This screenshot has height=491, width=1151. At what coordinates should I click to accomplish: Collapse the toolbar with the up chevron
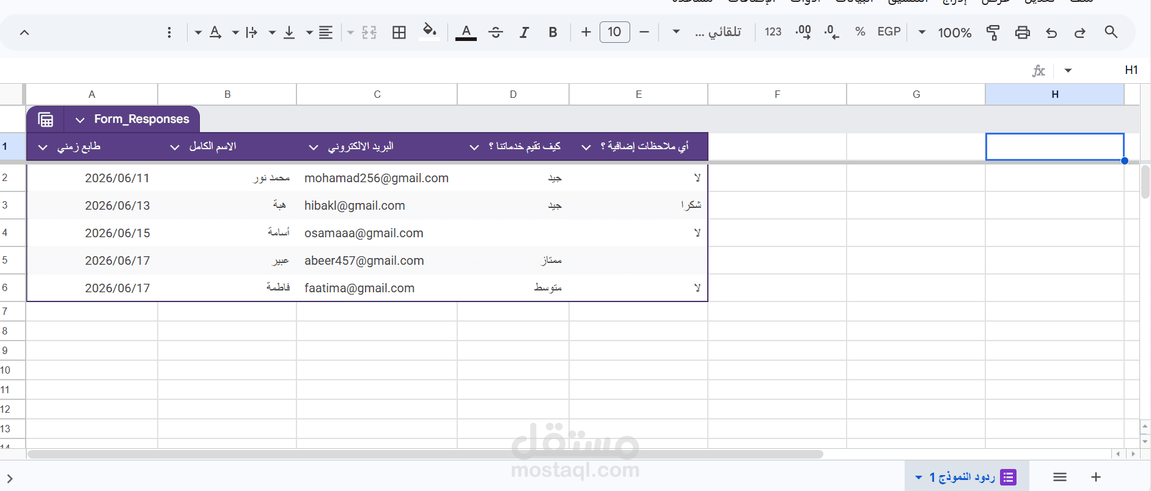24,32
